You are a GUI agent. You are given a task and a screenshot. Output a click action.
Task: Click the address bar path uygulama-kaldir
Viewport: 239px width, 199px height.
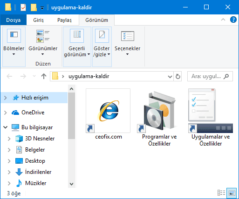(89, 76)
